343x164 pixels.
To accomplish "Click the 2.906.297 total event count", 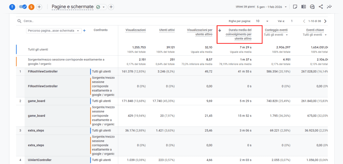I will (283, 48).
